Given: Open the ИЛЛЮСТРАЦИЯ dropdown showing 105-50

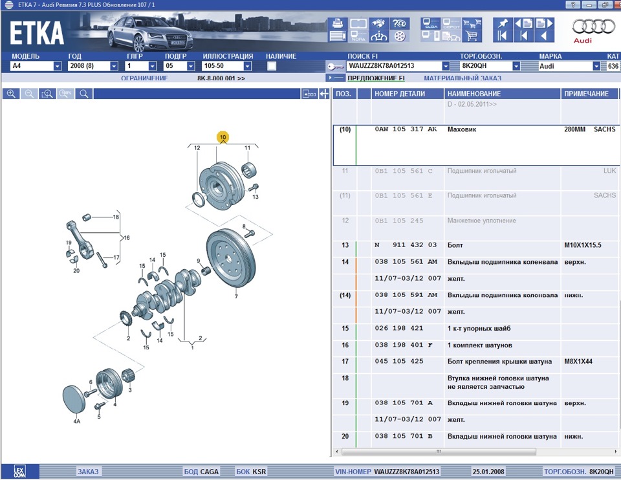Looking at the screenshot, I should pos(248,66).
